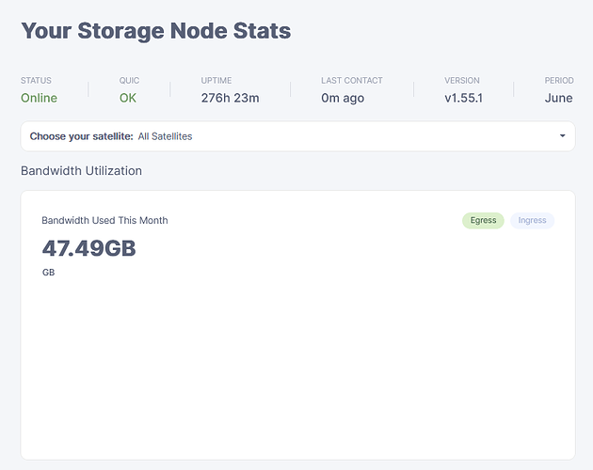Screen dimensions: 593x470
Task: Click the uptime value 276h 23m
Action: point(231,98)
